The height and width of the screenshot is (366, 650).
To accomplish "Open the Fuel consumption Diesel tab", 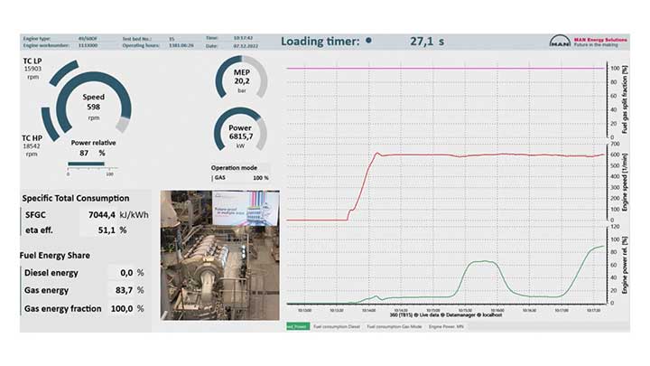I will [x=336, y=326].
